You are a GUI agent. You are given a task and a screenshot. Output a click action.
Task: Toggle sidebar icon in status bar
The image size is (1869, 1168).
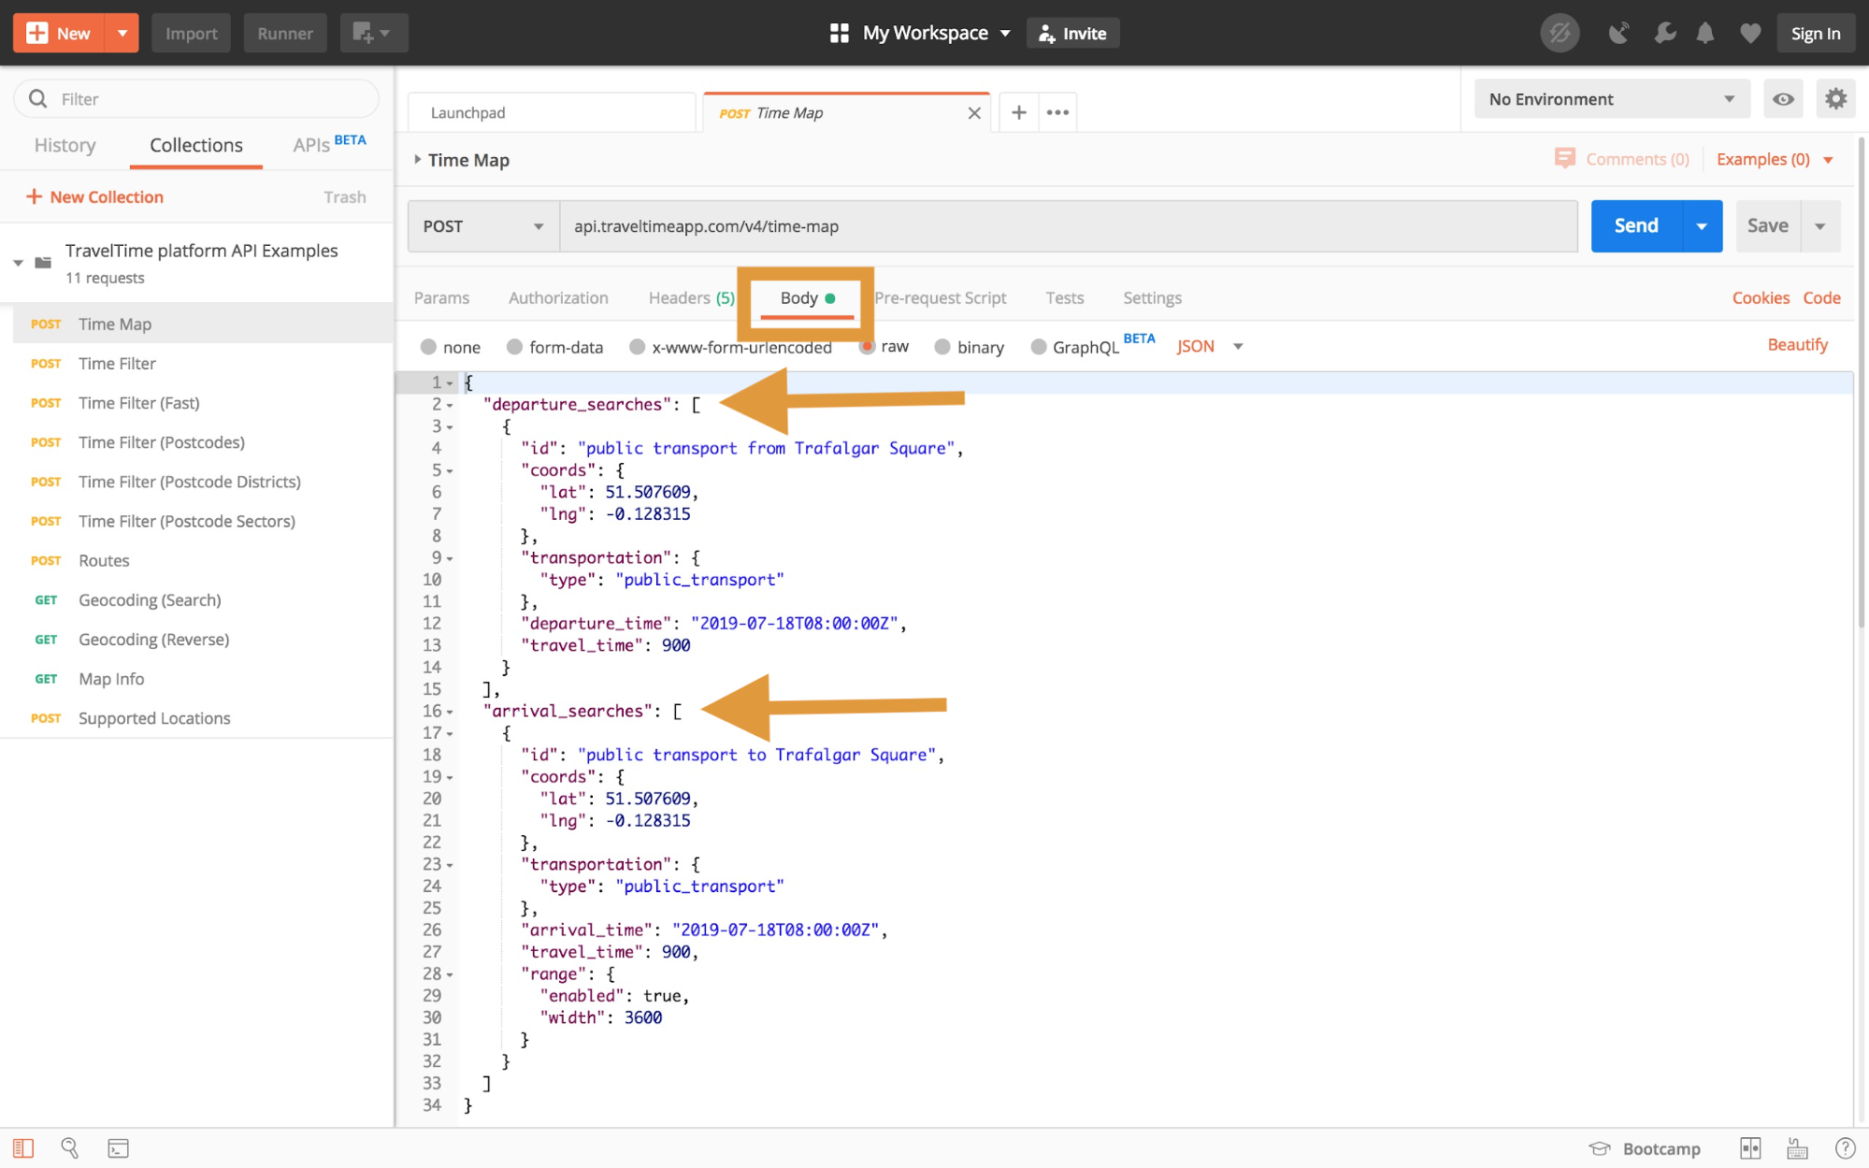coord(23,1147)
